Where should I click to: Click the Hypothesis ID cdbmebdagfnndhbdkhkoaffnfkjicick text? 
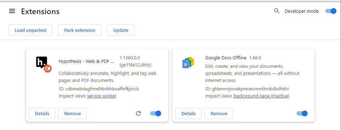99,89
